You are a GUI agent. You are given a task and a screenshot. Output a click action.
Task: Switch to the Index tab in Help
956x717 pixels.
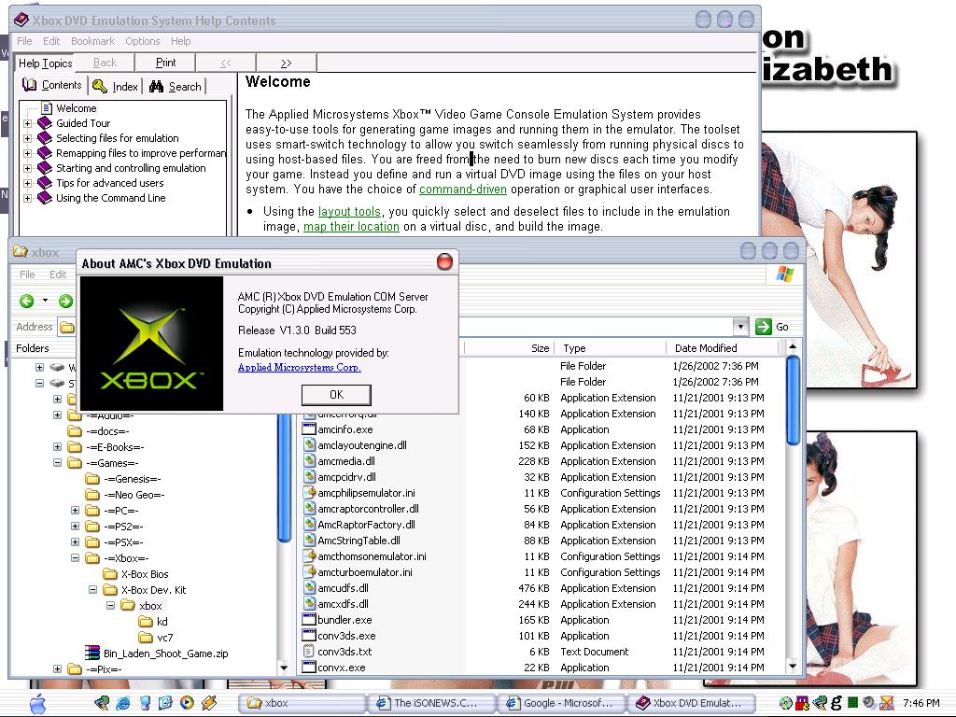click(116, 87)
